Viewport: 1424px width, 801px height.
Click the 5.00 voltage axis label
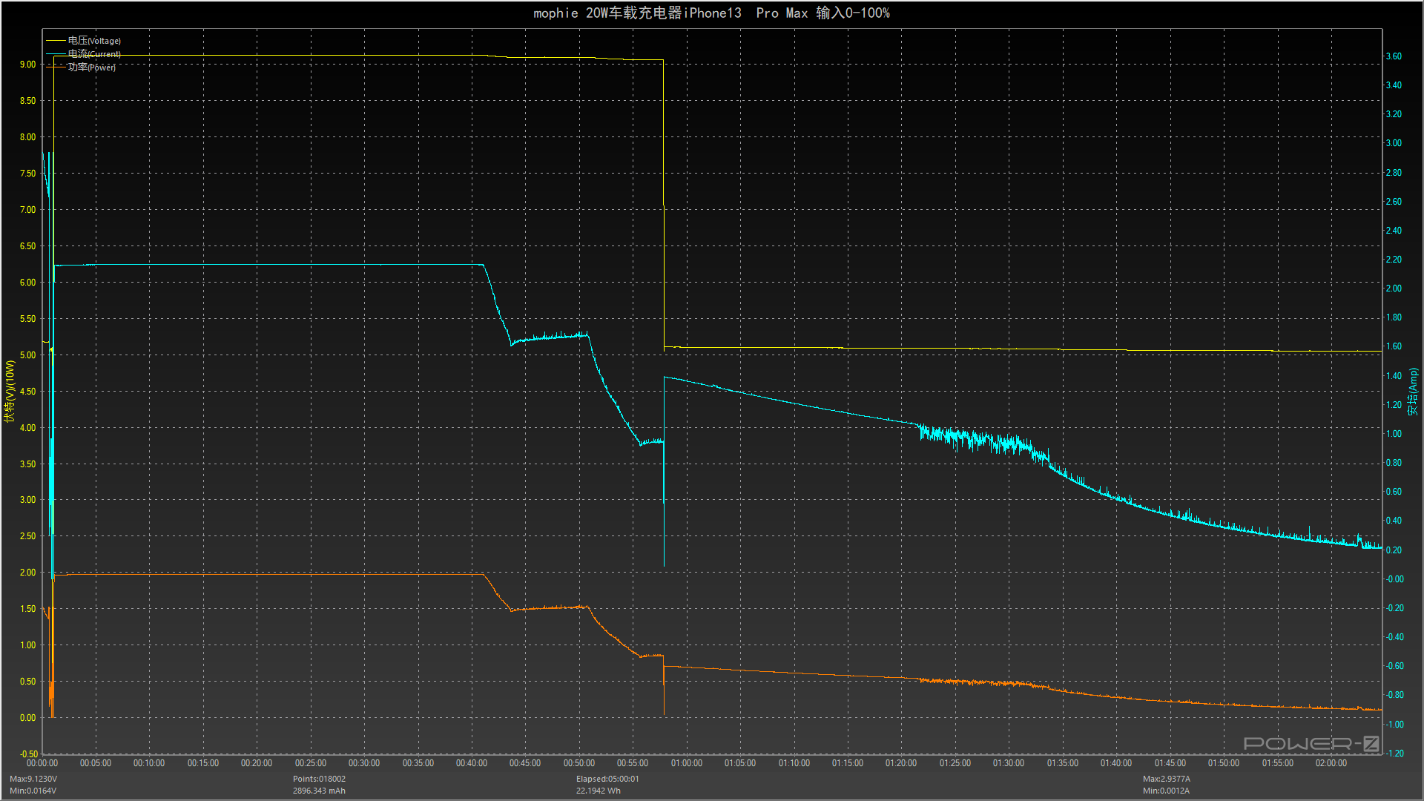(x=27, y=355)
